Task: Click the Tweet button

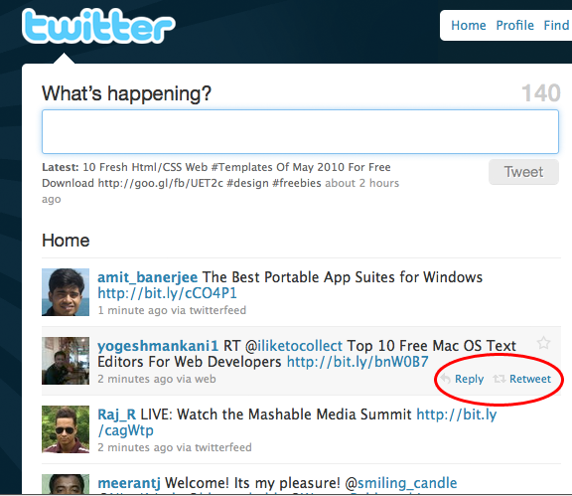Action: coord(523,172)
